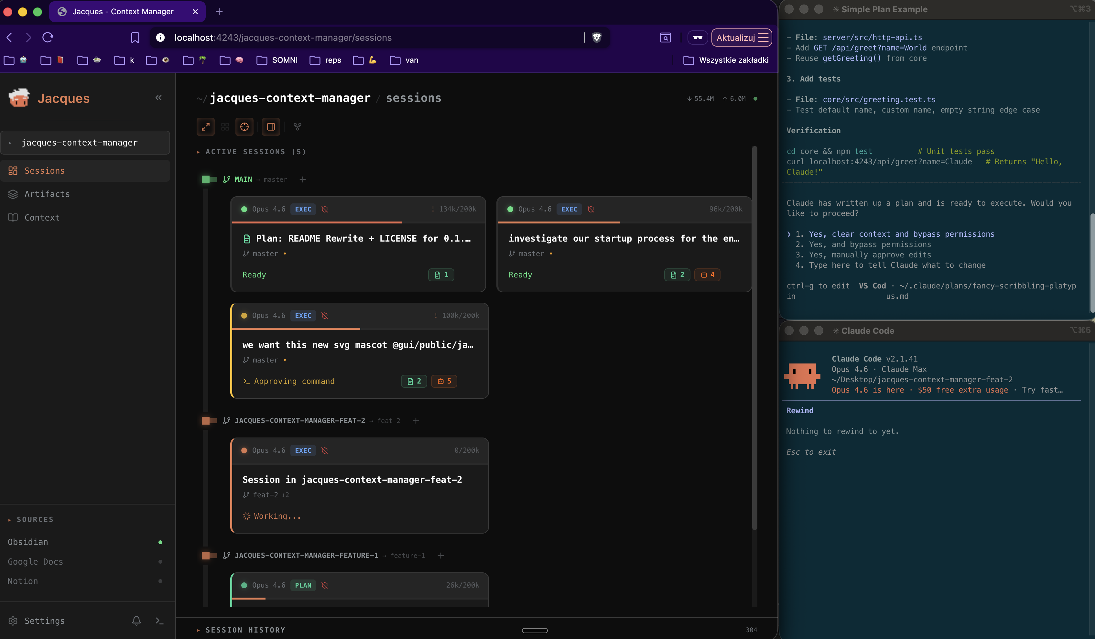Add a session to JACQUES-CONTEXT-MANAGER-FEAT-2 worktree

click(x=416, y=420)
